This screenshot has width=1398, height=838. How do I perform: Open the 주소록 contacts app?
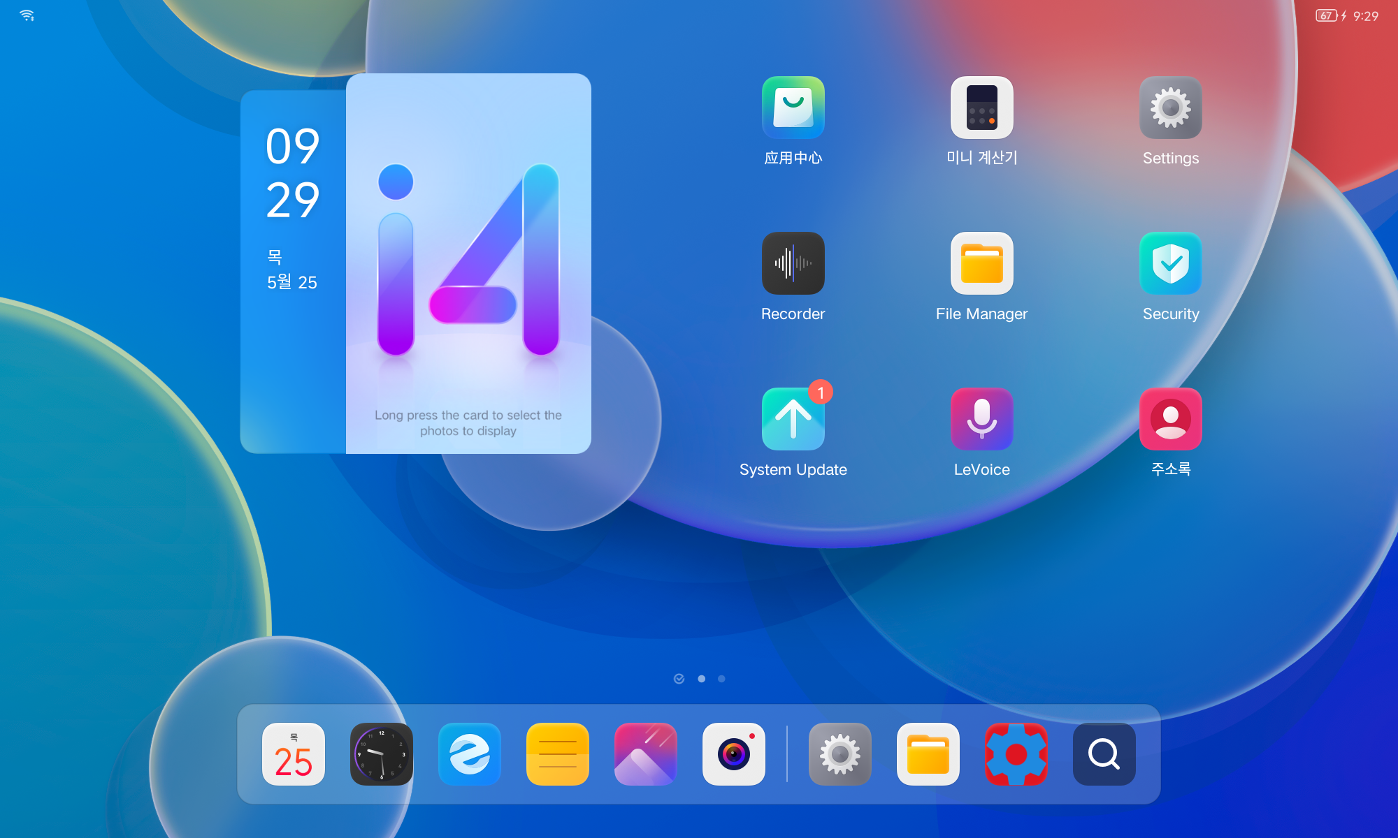click(x=1170, y=419)
